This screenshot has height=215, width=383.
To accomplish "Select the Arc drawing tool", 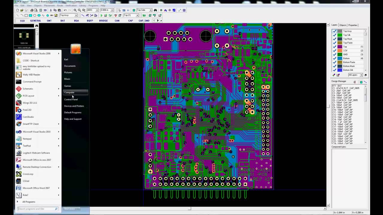I will [22, 15].
